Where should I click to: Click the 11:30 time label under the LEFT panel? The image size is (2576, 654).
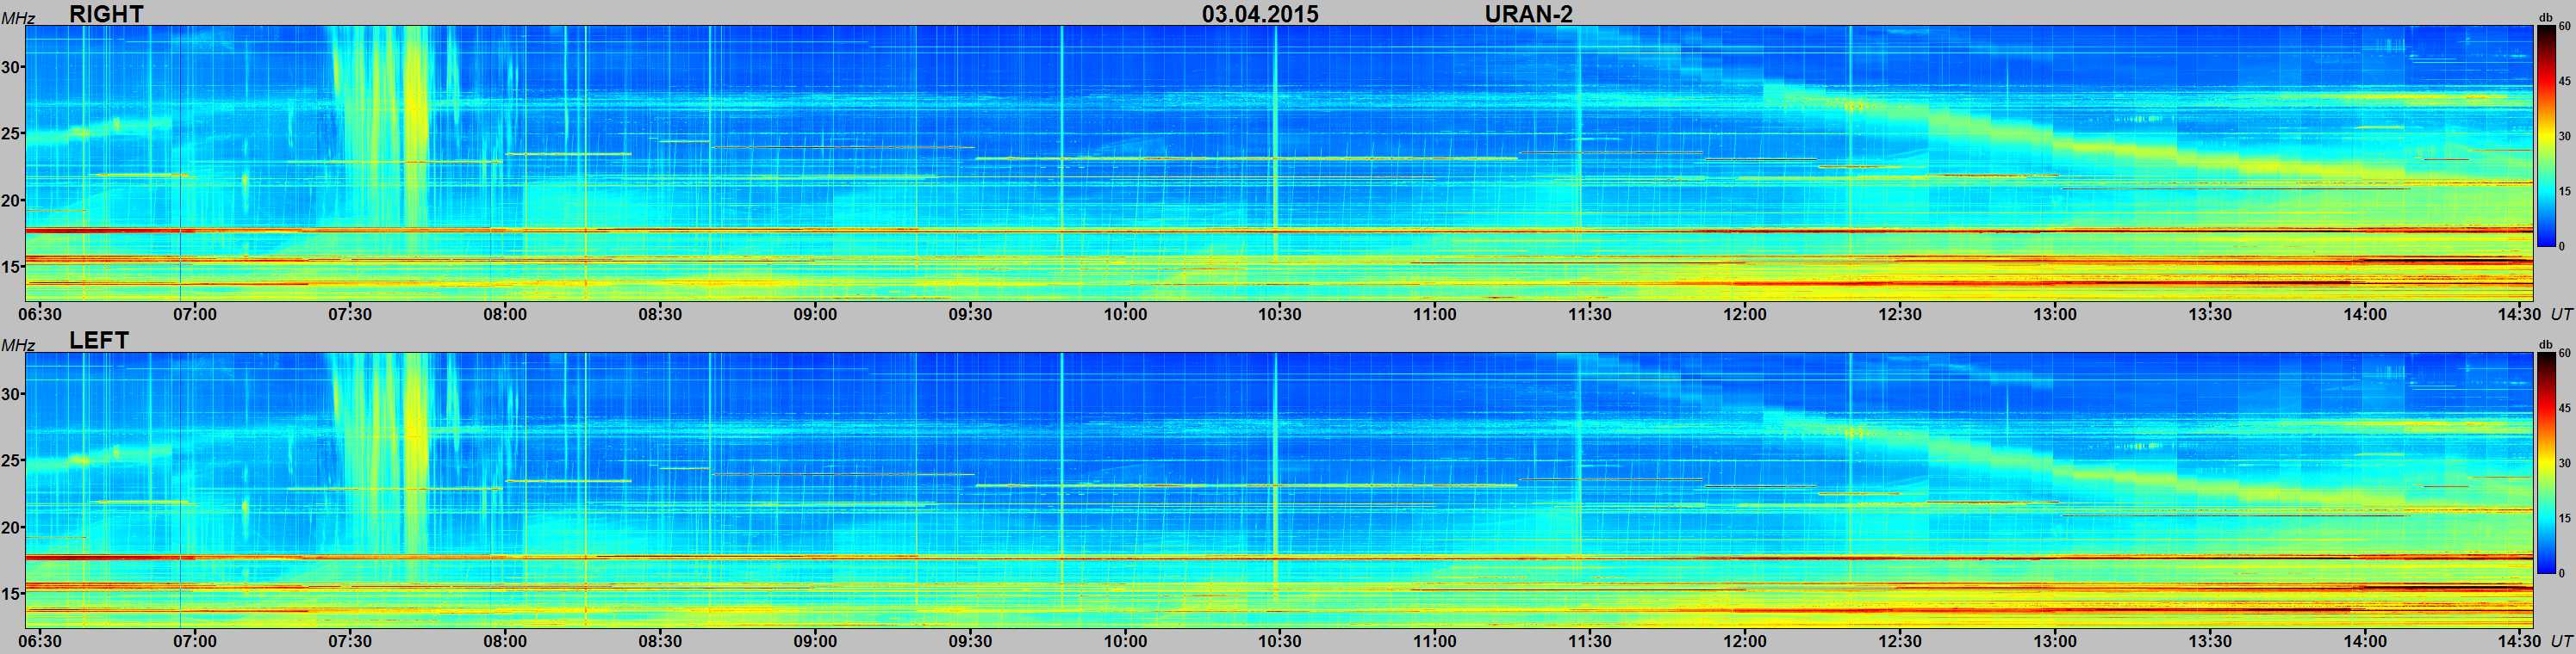[x=1590, y=640]
